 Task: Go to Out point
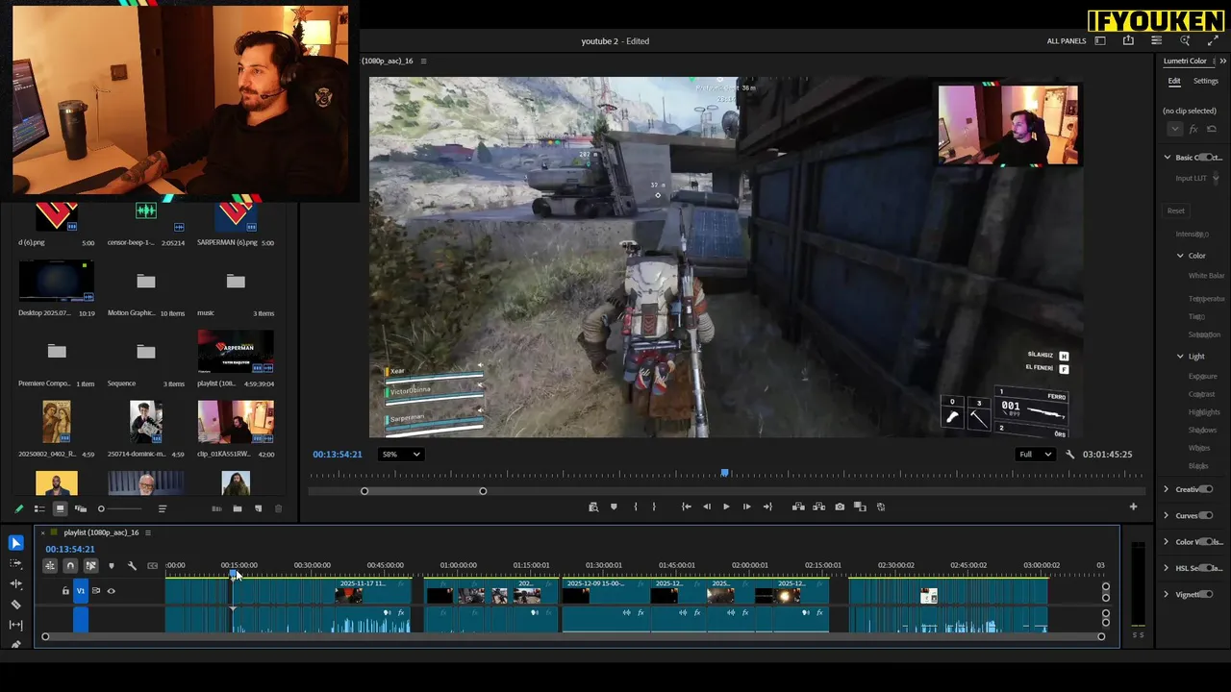tap(767, 507)
